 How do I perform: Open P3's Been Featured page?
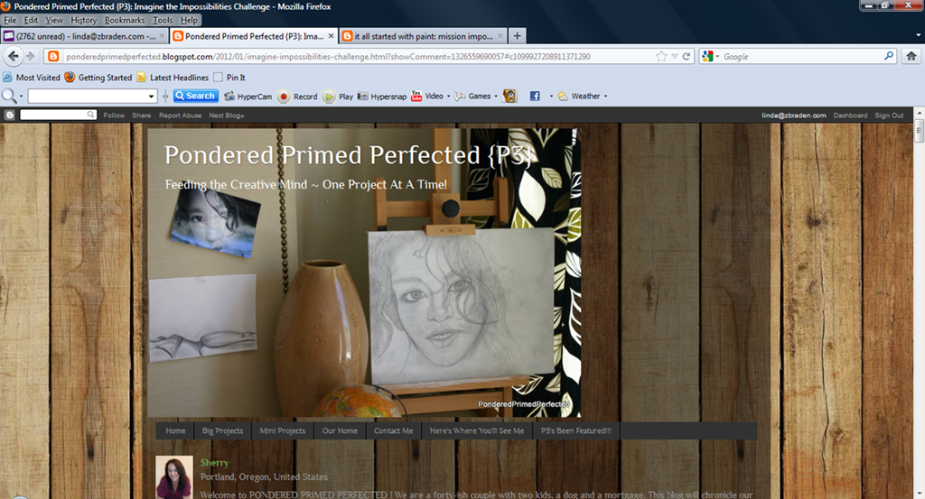point(576,430)
